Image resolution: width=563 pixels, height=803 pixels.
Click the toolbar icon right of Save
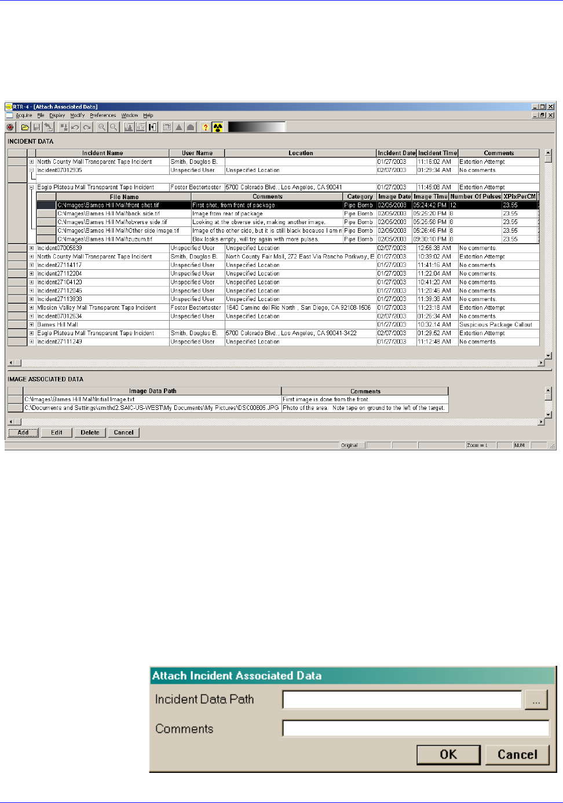(48, 127)
